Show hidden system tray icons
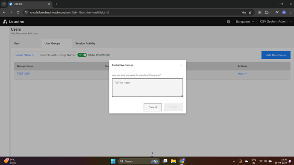Image resolution: width=294 pixels, height=165 pixels. [234, 161]
